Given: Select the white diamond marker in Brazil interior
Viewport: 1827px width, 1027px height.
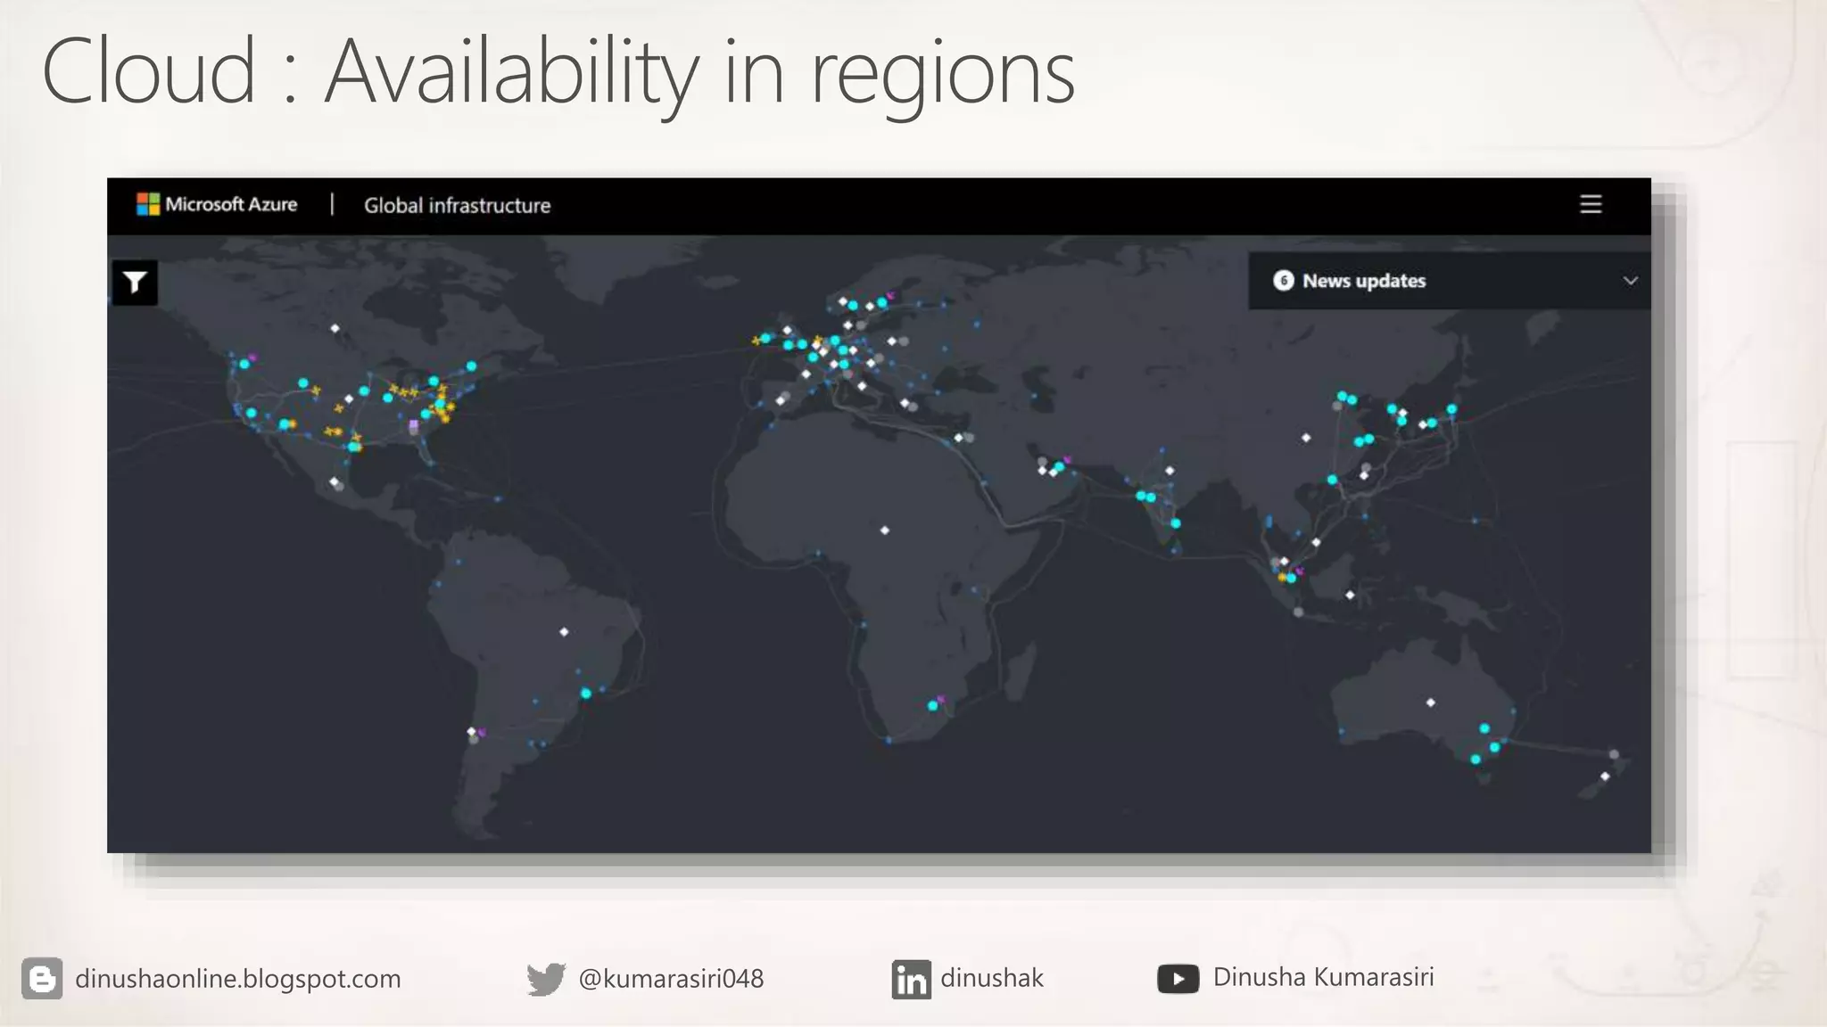Looking at the screenshot, I should point(564,632).
